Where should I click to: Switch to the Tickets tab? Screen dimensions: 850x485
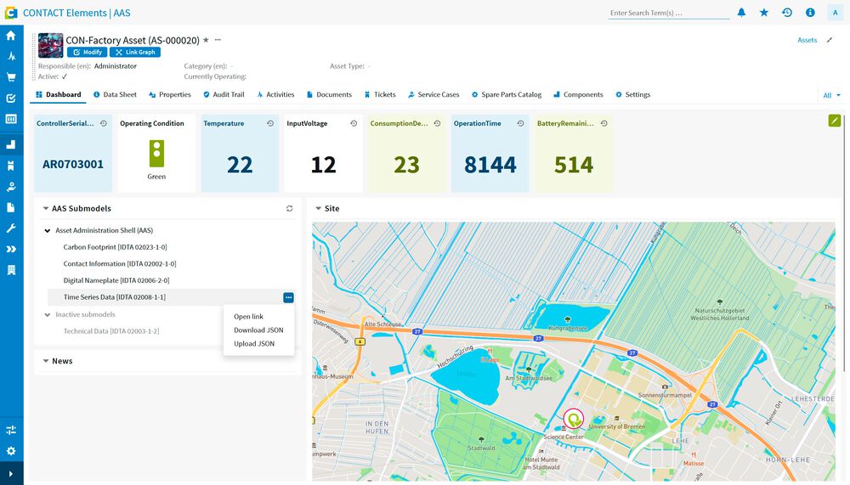pyautogui.click(x=380, y=94)
